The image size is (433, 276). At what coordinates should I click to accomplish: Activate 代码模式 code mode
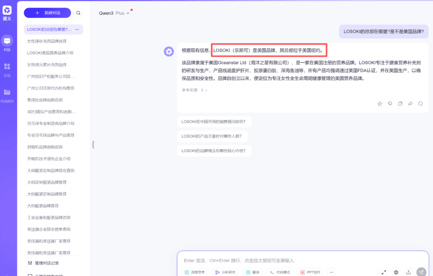pos(281,272)
